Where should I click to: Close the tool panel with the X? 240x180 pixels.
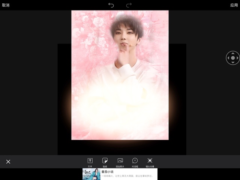click(x=8, y=162)
